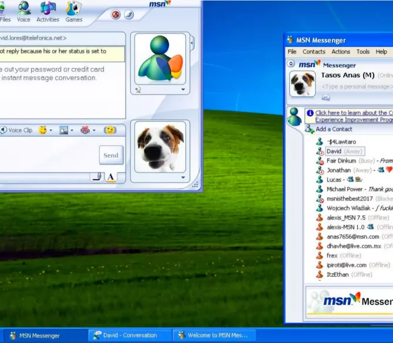Select offline contact frex
This screenshot has height=343, width=393.
tap(338, 256)
